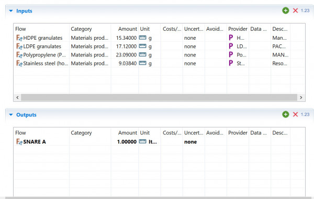
Task: Click the Outputs section title
Action: 26,115
